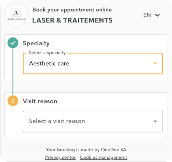Click the Select a specialty field label
The image size is (172, 162).
[x=47, y=53]
